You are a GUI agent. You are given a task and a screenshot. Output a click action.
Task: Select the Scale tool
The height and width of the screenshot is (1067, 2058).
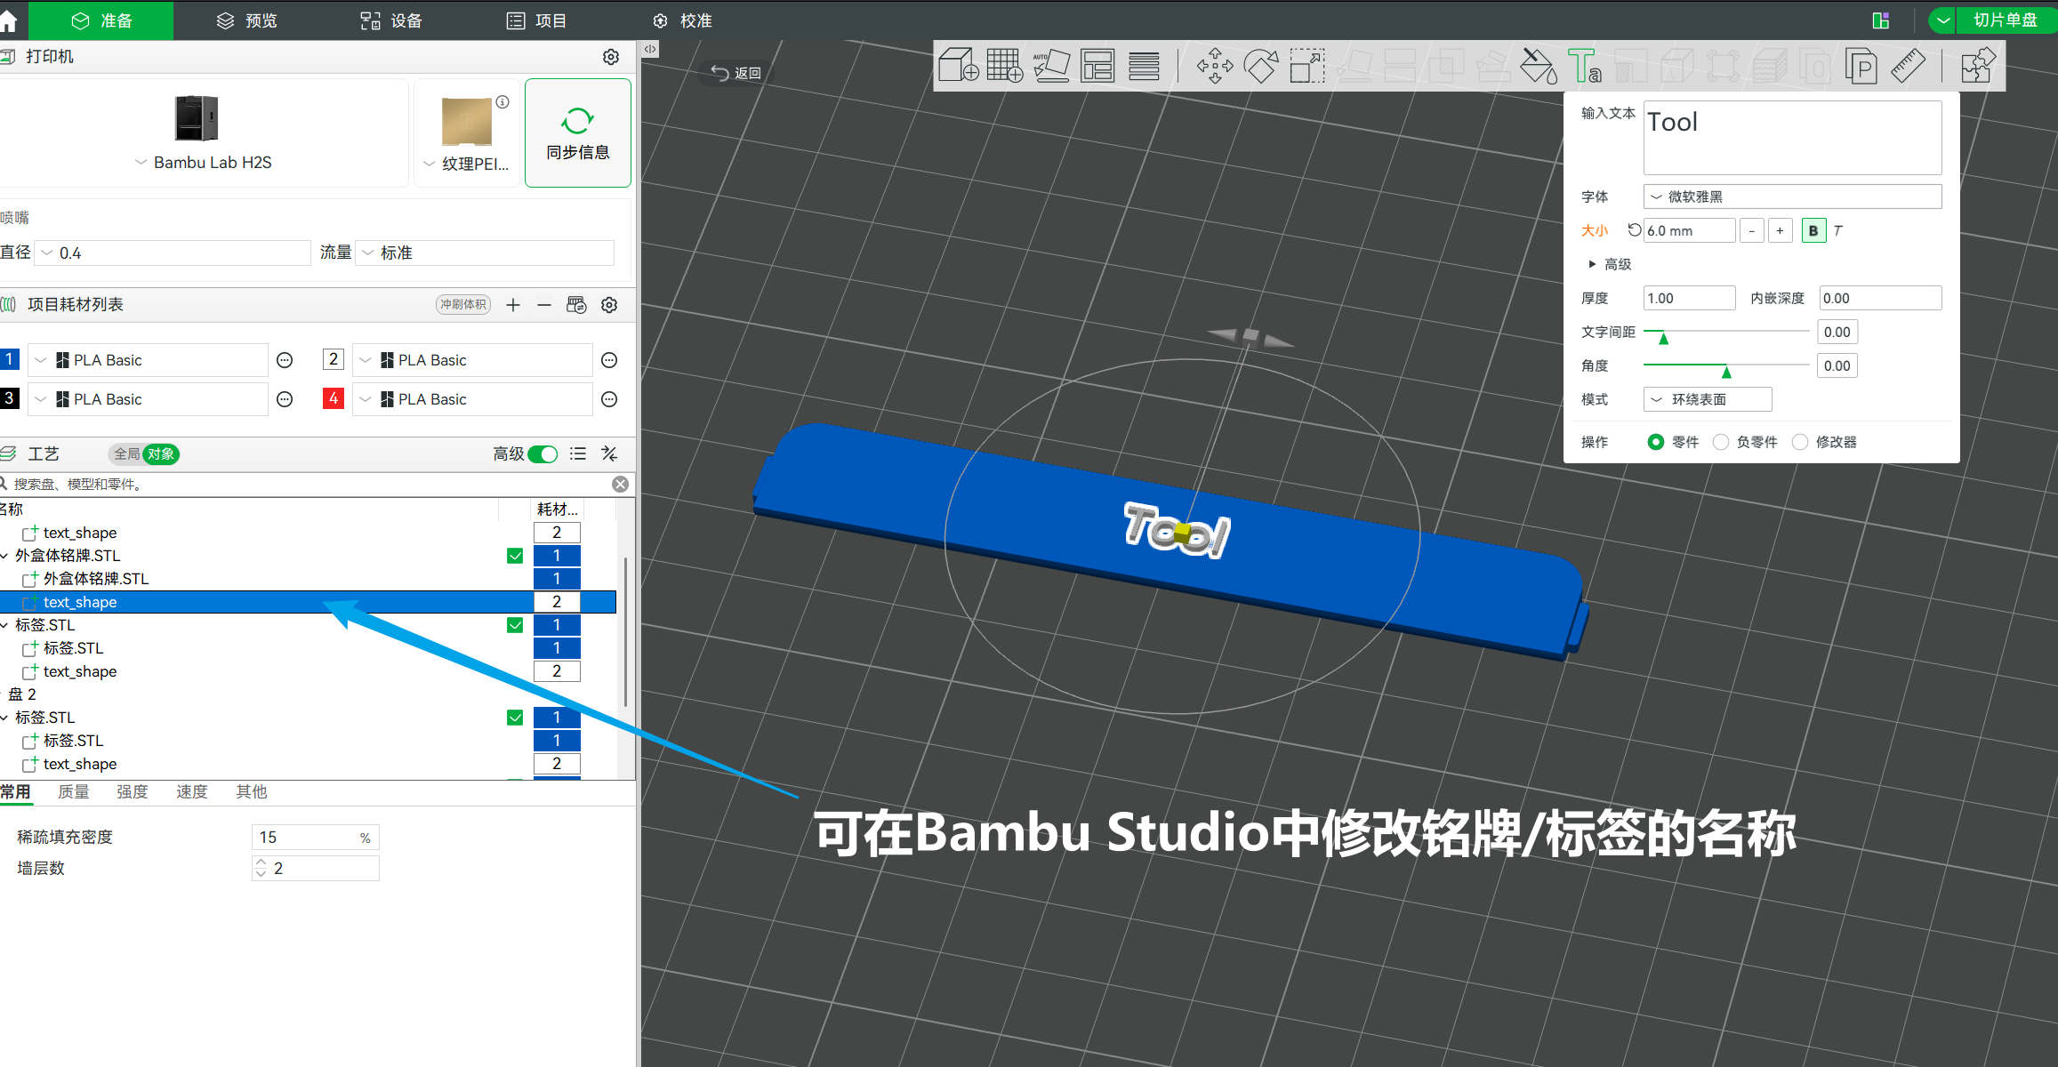click(1307, 66)
